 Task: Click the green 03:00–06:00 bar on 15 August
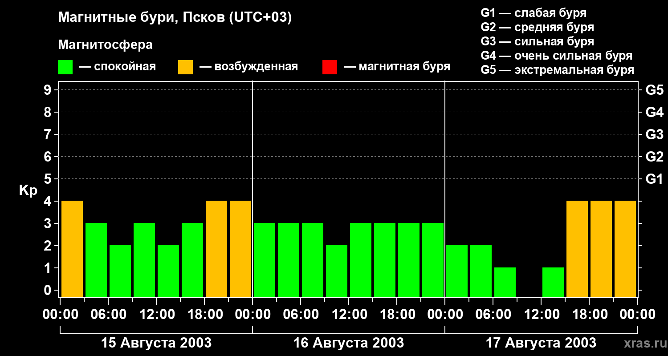tap(96, 260)
